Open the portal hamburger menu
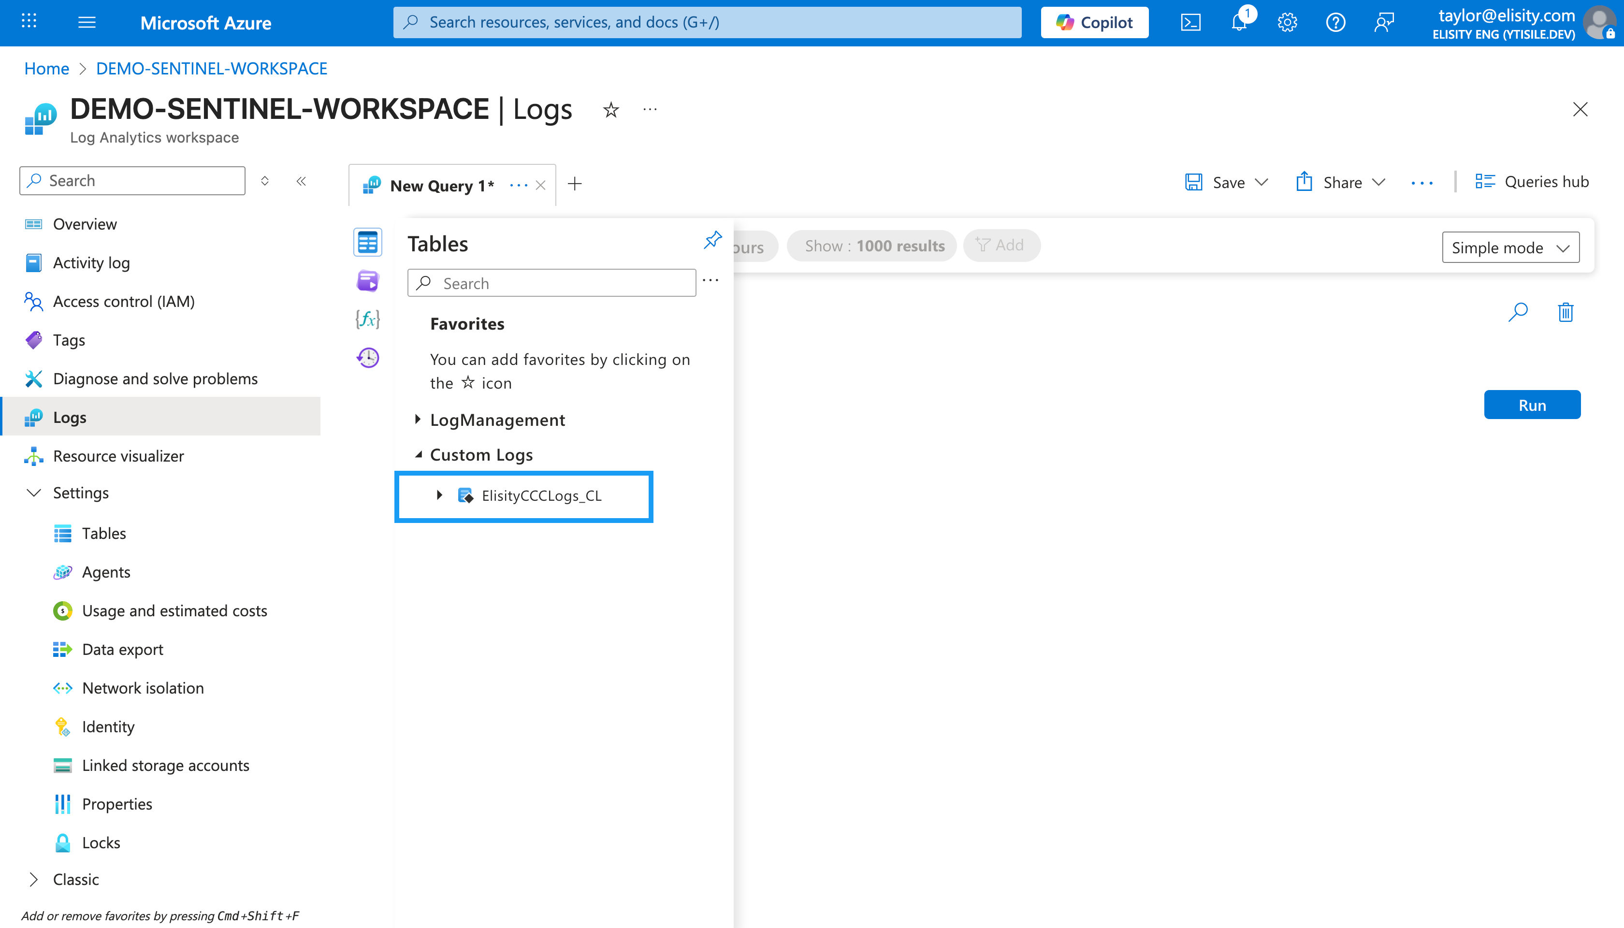 pyautogui.click(x=87, y=23)
